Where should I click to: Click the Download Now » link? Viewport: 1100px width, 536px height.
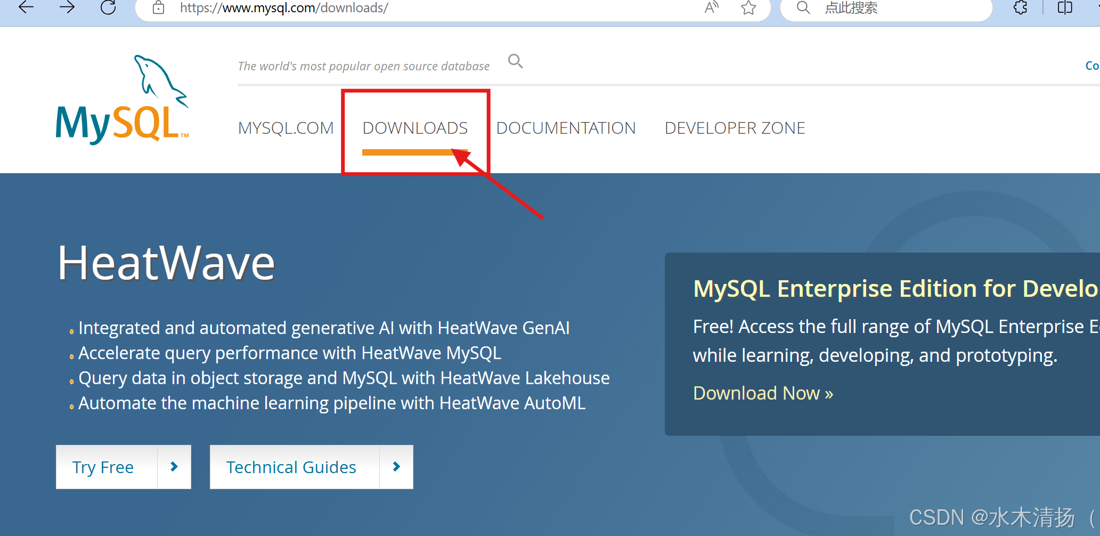click(763, 393)
